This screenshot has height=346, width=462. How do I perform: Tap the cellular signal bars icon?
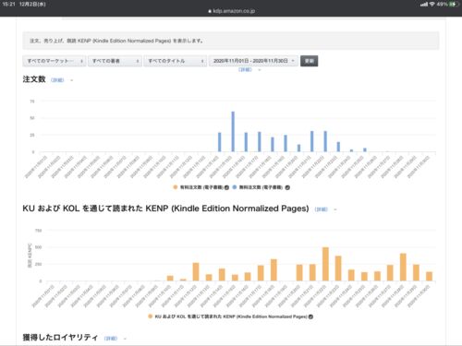(x=424, y=5)
